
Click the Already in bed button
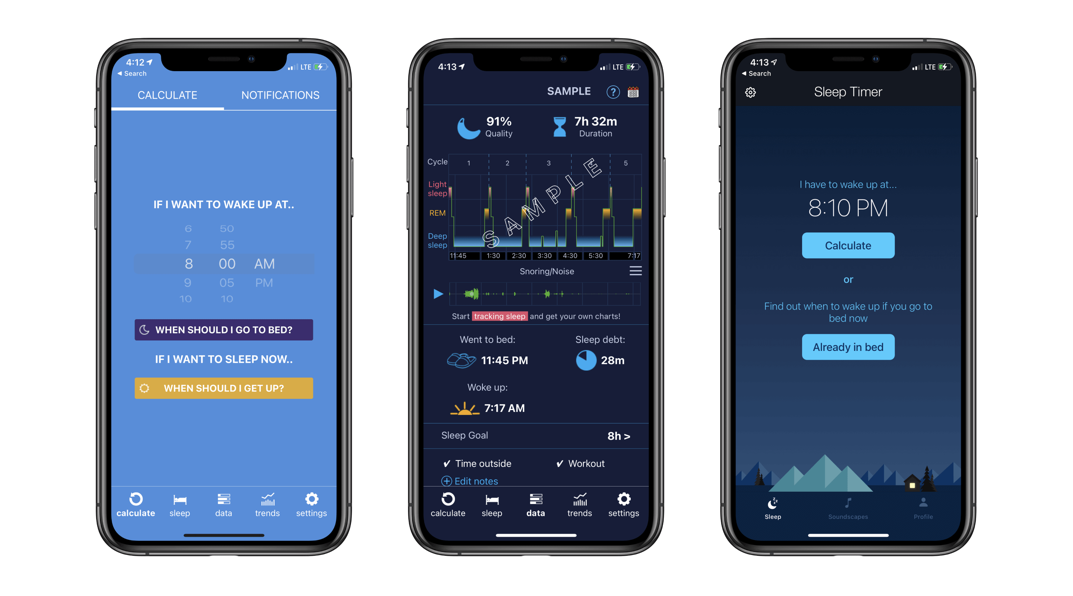coord(848,346)
